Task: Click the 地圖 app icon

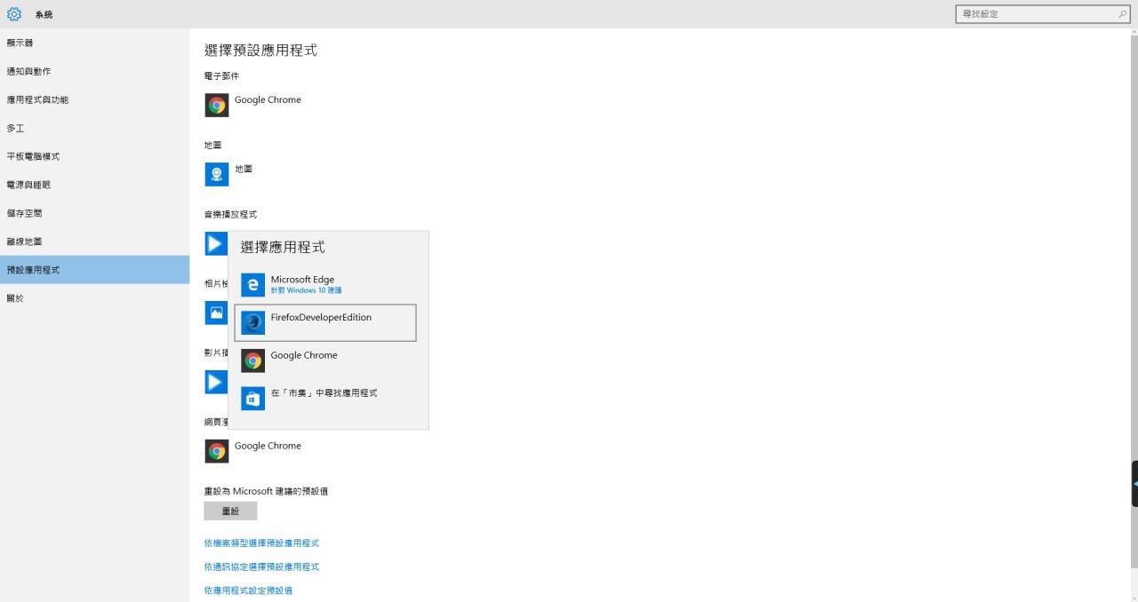Action: click(x=216, y=174)
